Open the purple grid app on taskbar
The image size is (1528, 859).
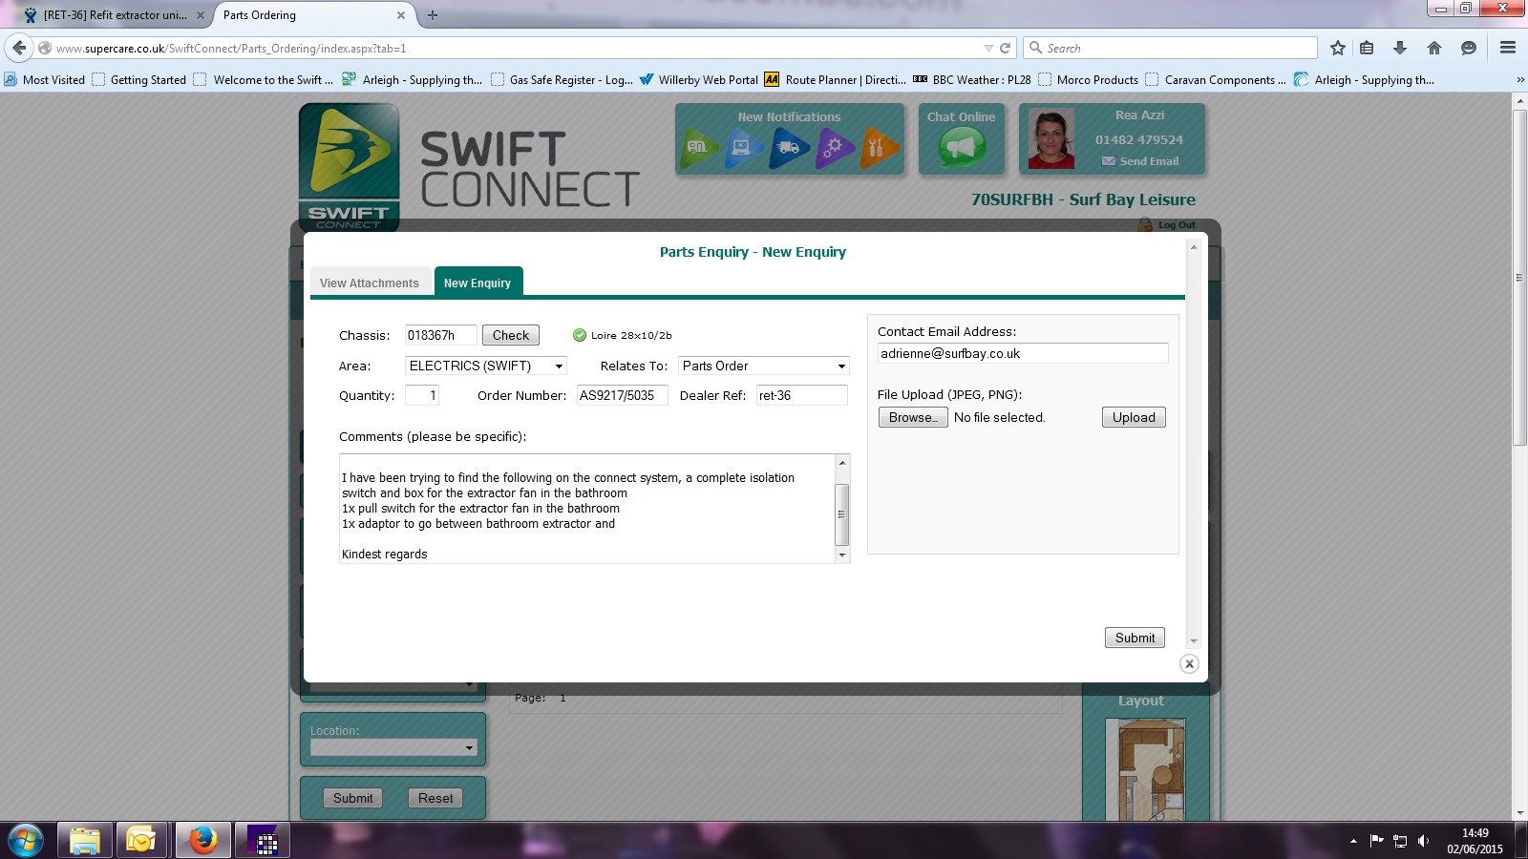[263, 841]
